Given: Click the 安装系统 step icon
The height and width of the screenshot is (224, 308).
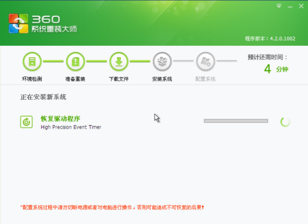Looking at the screenshot, I should tap(162, 62).
